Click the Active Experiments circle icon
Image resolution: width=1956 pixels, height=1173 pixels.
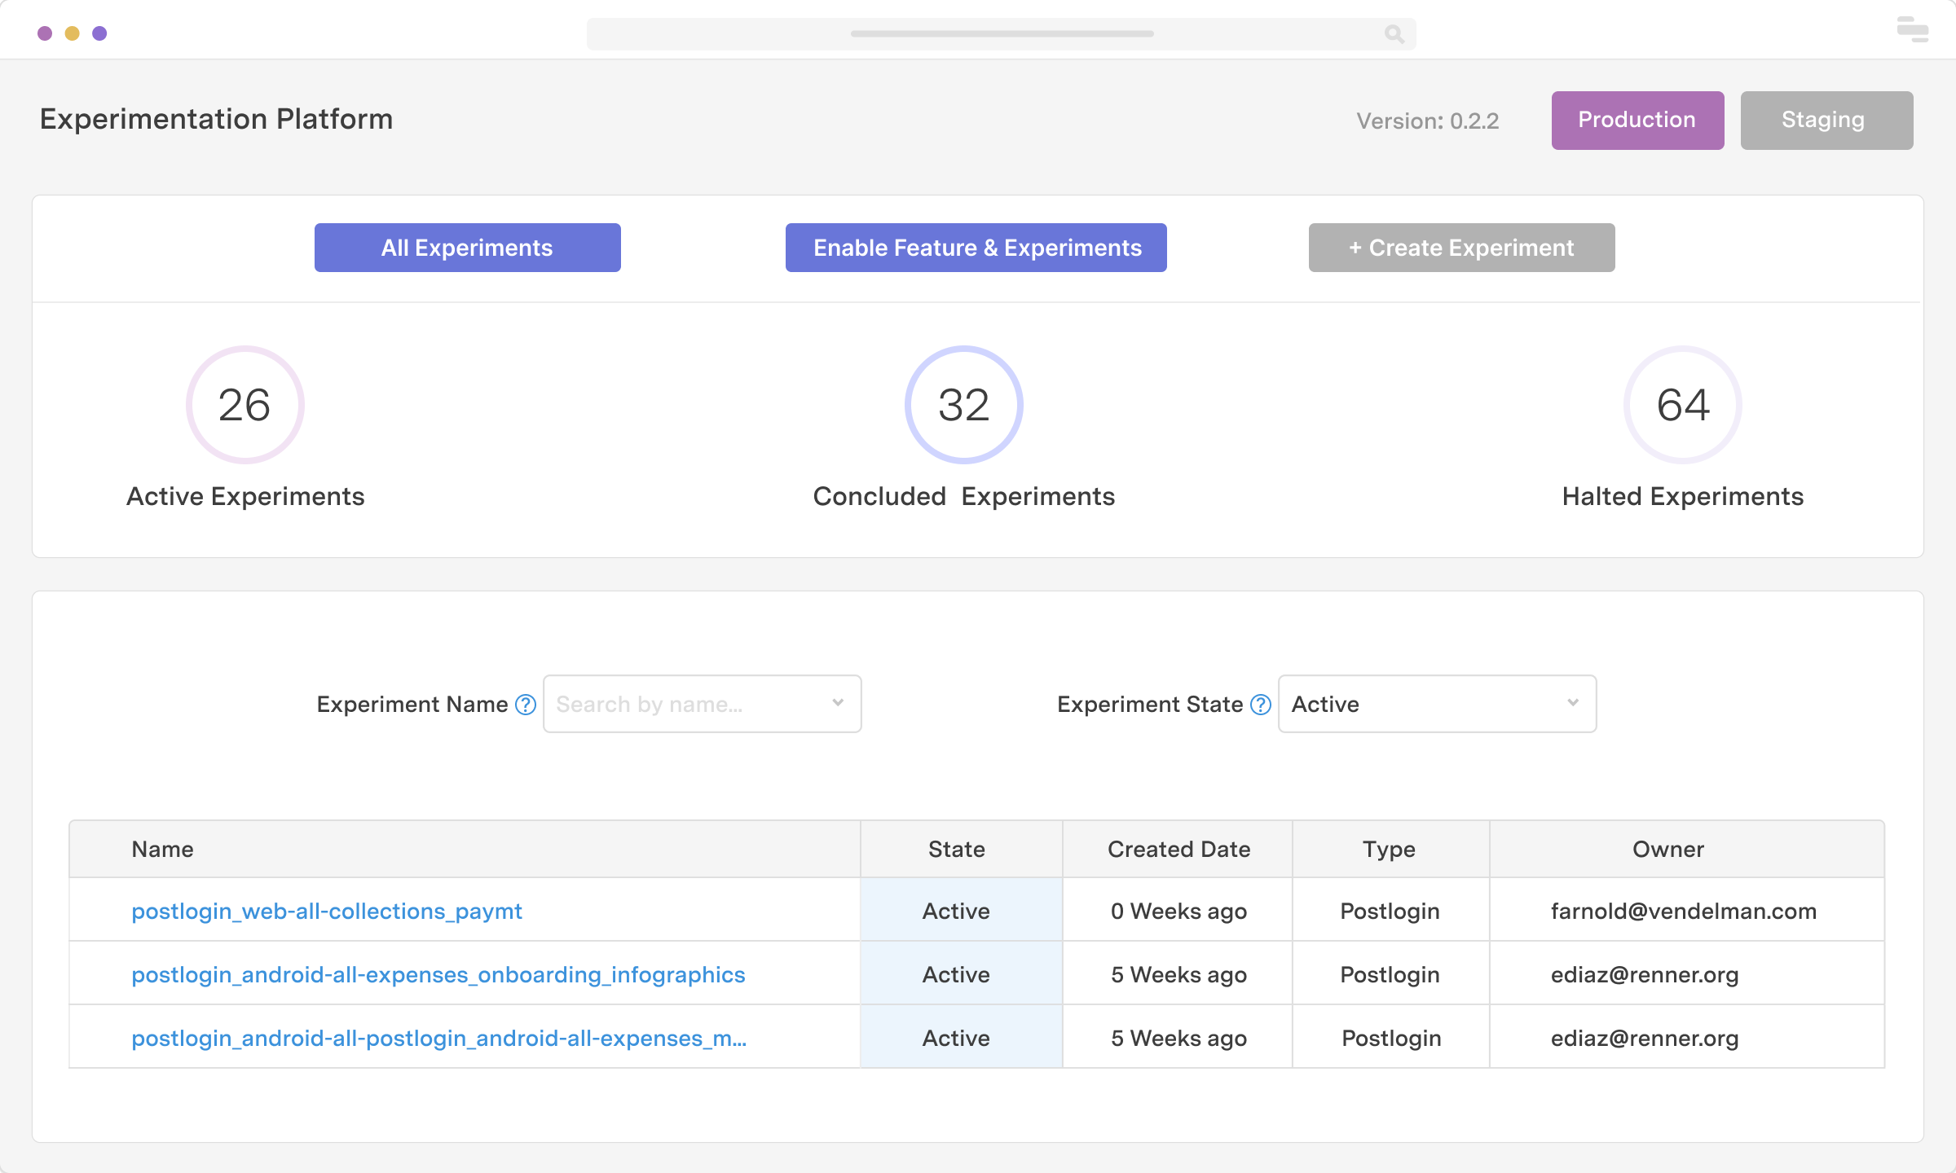[x=244, y=405]
